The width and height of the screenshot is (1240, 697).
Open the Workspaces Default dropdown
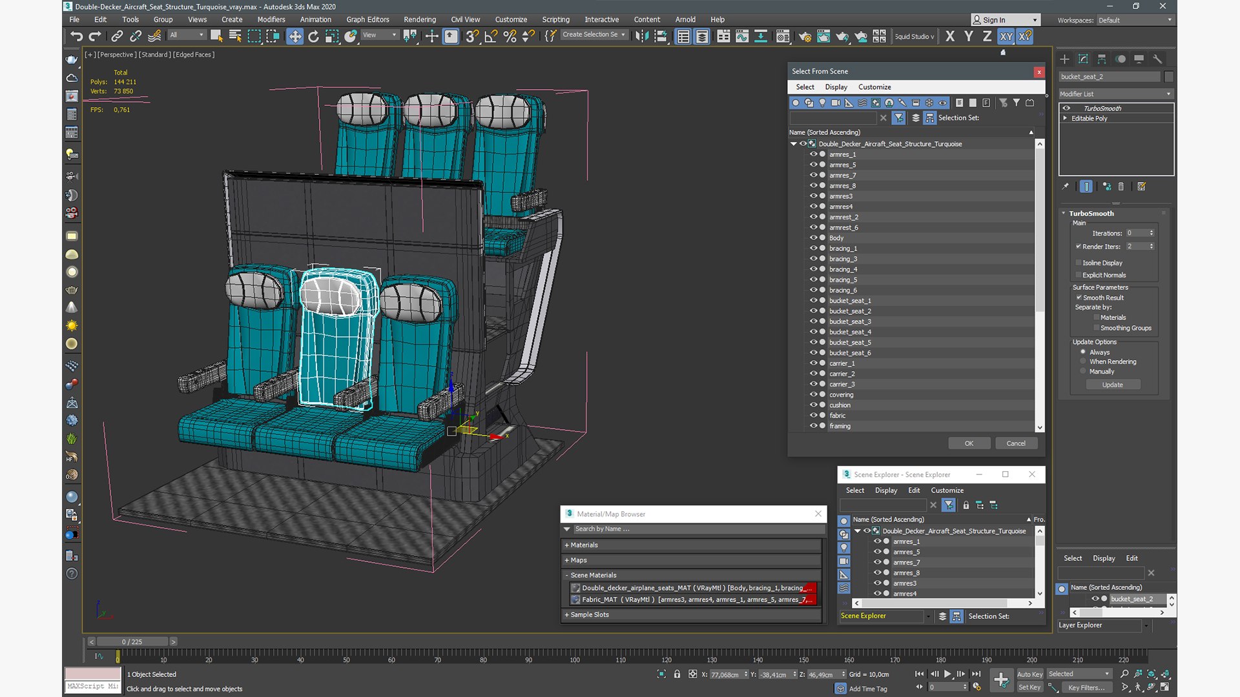click(1135, 20)
